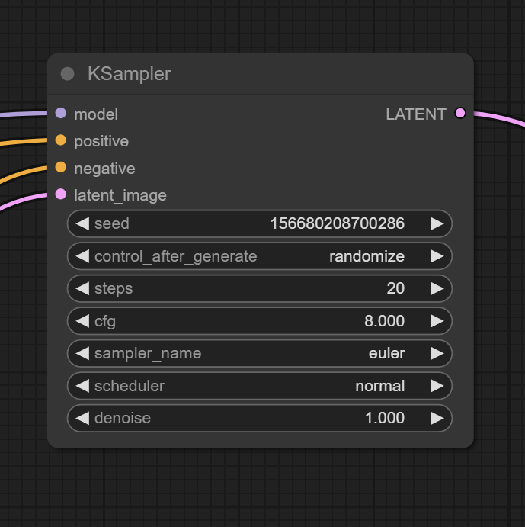Image resolution: width=525 pixels, height=527 pixels.
Task: Decrease the cfg value with the left arrow
Action: coord(82,321)
